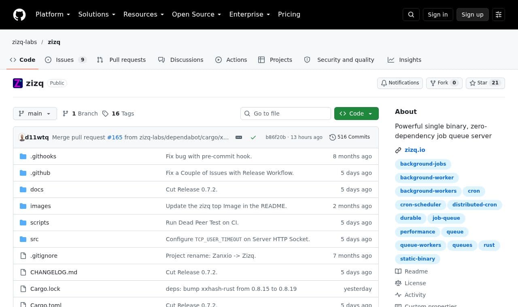Click the Readme book icon

[398, 271]
